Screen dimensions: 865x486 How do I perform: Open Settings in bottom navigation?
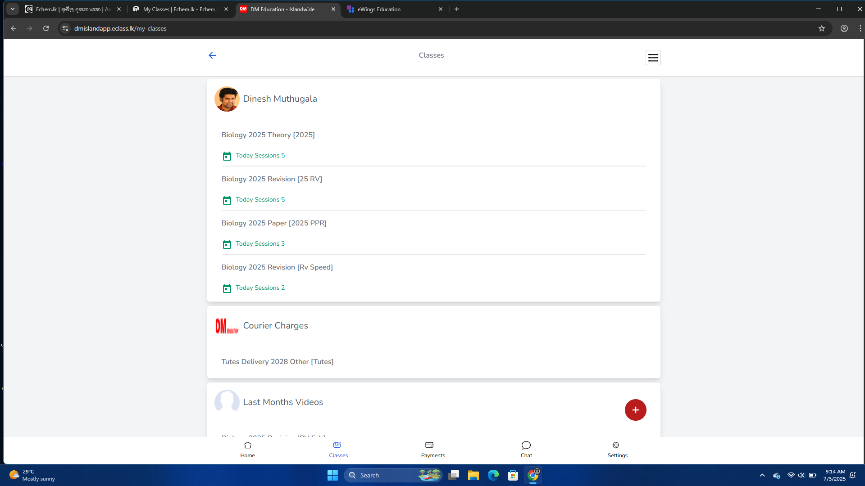617,450
